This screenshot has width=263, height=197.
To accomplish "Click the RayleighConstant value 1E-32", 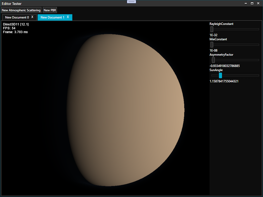I will [213, 35].
